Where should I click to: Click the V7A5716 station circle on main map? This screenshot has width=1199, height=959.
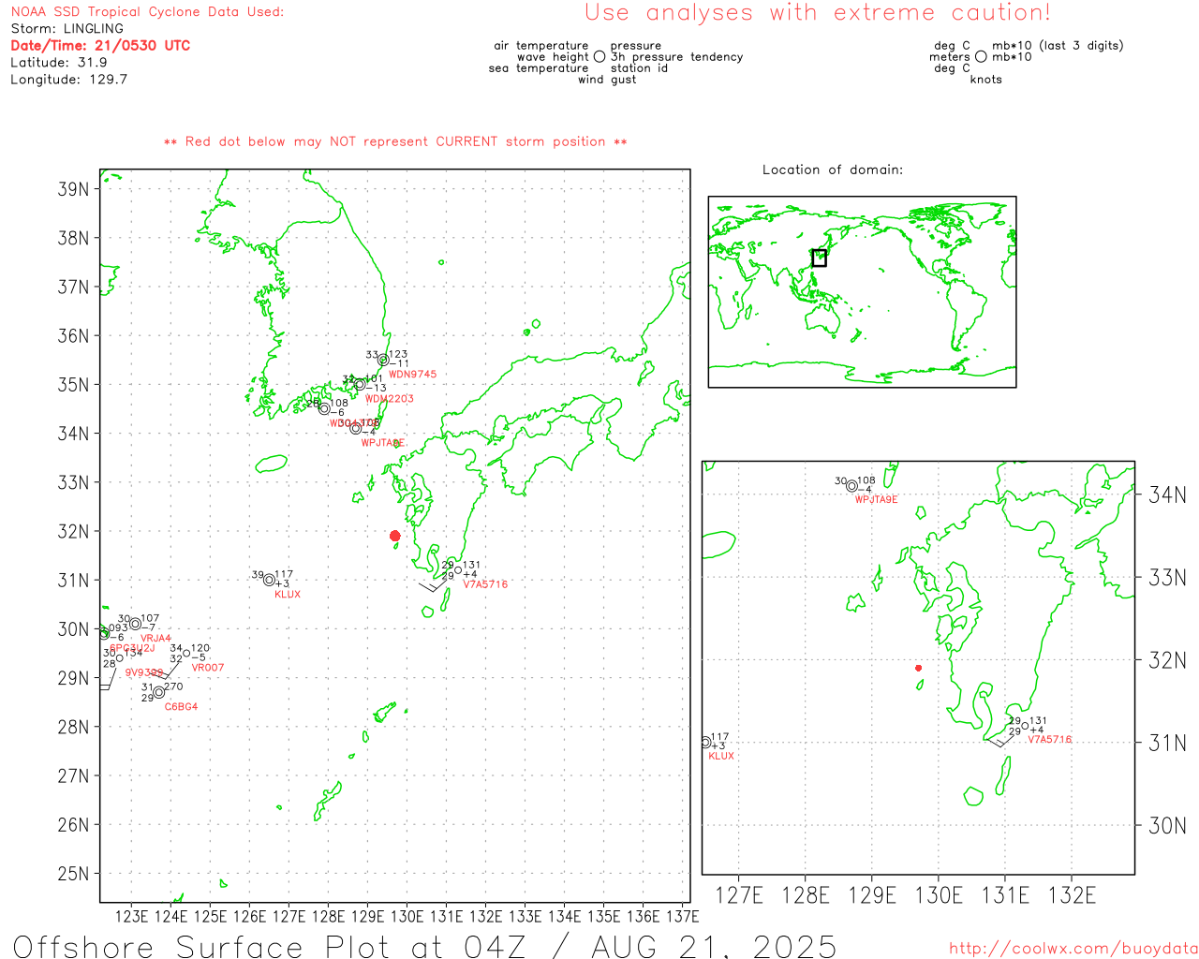pos(458,570)
